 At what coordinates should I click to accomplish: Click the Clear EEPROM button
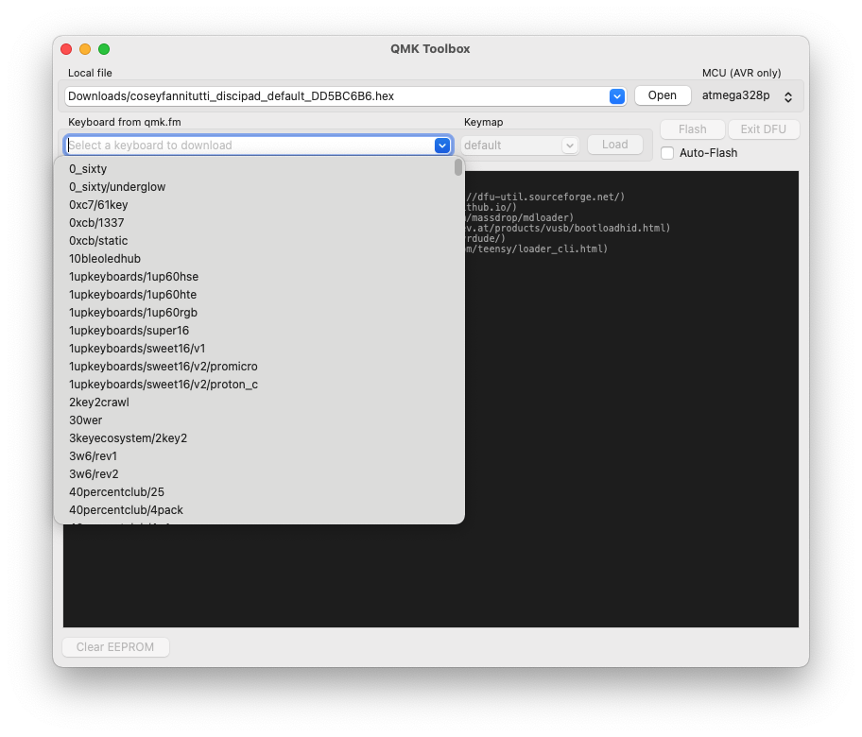point(115,647)
